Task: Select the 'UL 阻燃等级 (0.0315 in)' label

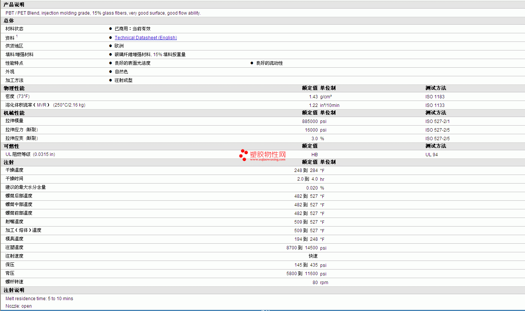Action: point(30,154)
